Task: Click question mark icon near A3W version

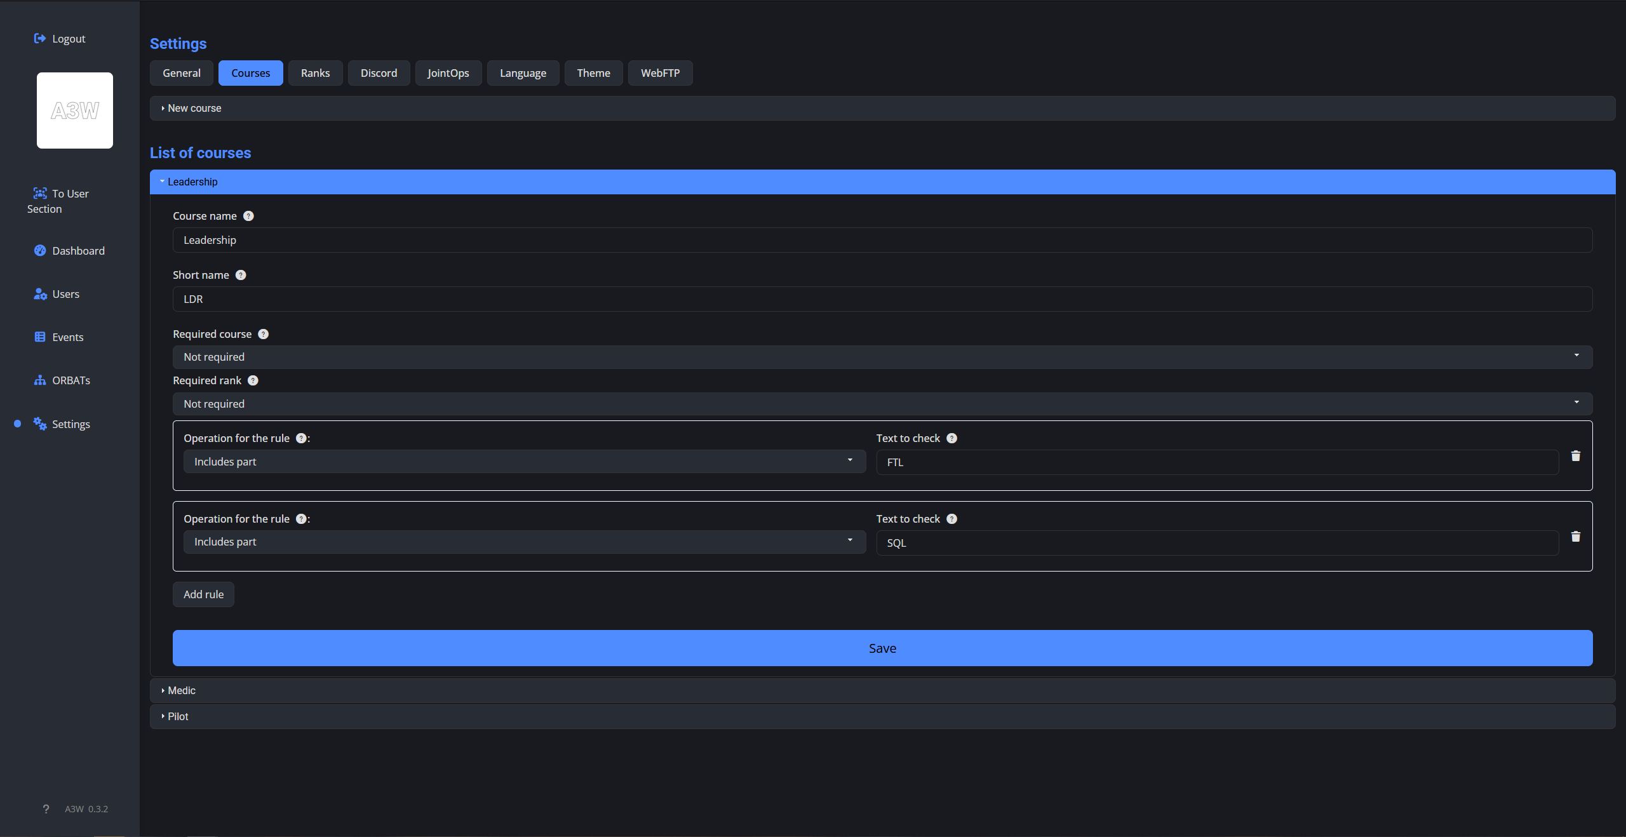Action: point(46,809)
